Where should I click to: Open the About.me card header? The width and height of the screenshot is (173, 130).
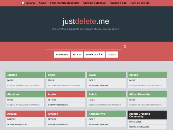tap(25, 94)
